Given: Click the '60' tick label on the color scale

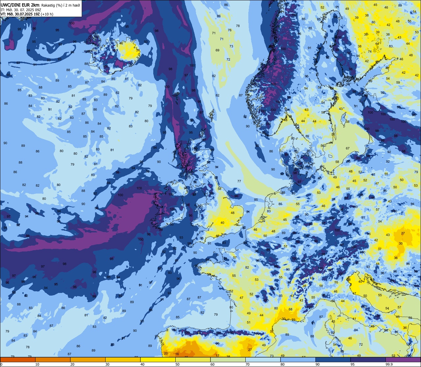Looking at the screenshot, I should pyautogui.click(x=212, y=364).
